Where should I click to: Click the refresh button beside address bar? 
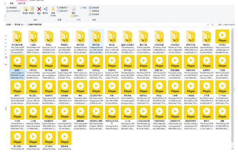pos(212,25)
